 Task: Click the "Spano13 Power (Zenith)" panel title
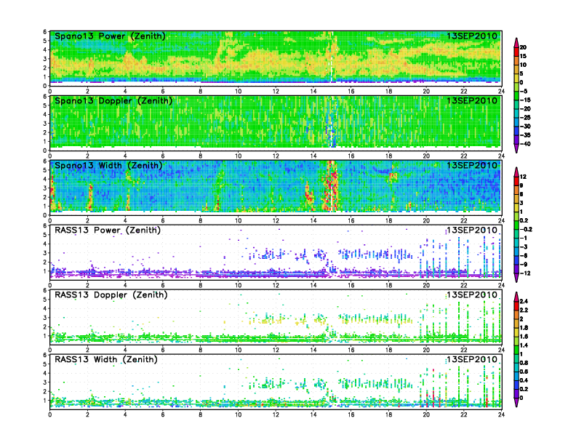[x=110, y=36]
